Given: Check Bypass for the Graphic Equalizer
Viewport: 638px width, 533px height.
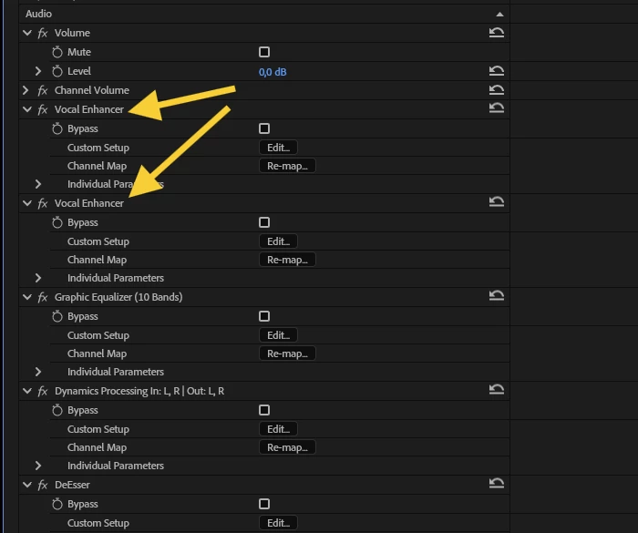Looking at the screenshot, I should coord(264,316).
